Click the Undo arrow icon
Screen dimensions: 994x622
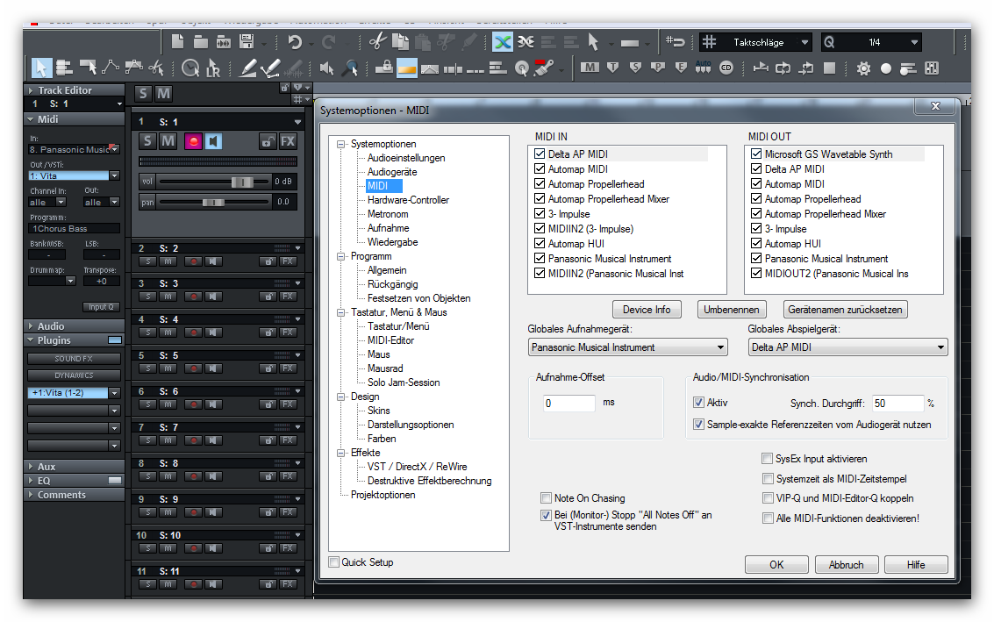295,42
